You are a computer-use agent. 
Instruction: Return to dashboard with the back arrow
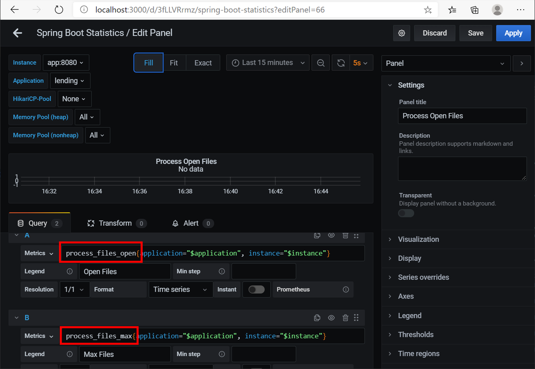(x=17, y=33)
